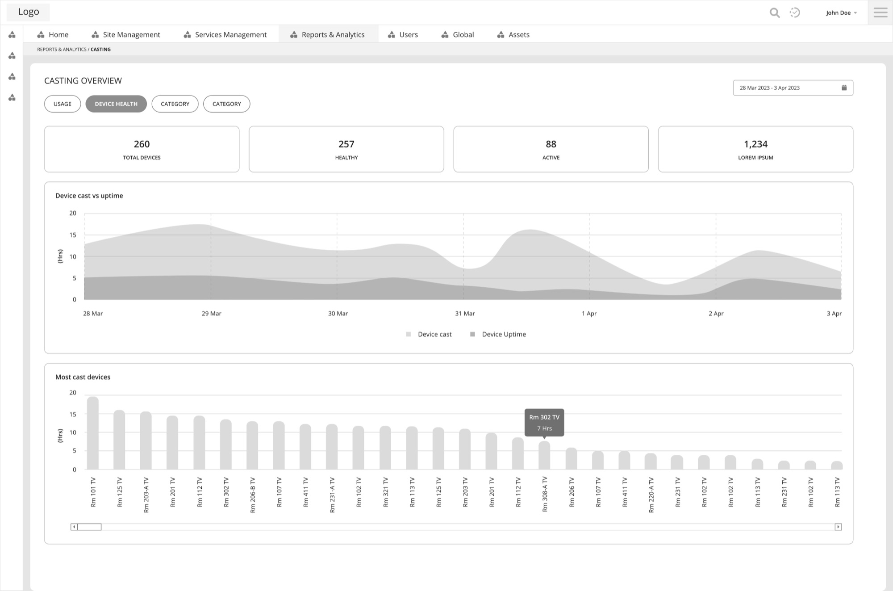The height and width of the screenshot is (591, 893).
Task: Click the Rm 206-B TV bar
Action: 252,445
